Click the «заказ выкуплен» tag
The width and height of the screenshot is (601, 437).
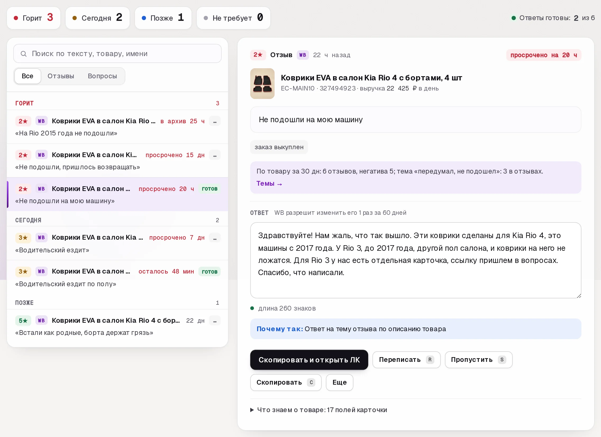(x=279, y=147)
